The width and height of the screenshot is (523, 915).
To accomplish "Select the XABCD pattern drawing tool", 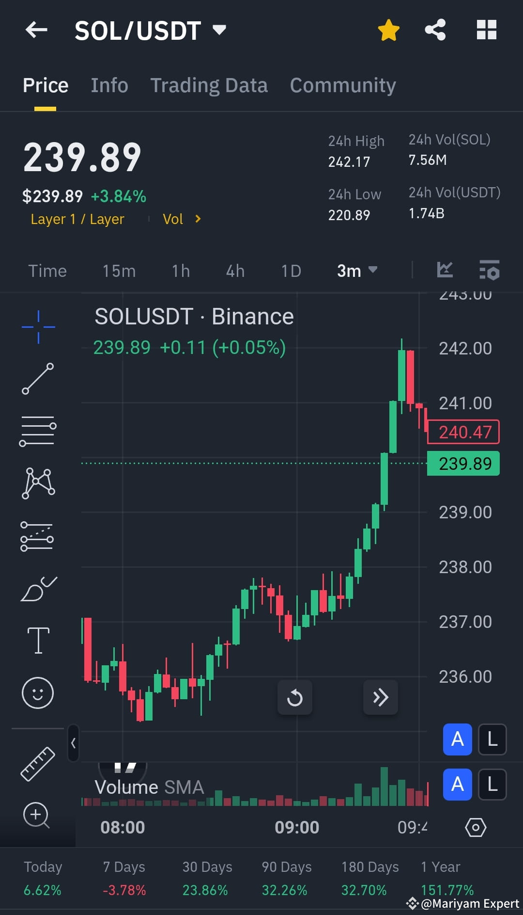I will (38, 482).
